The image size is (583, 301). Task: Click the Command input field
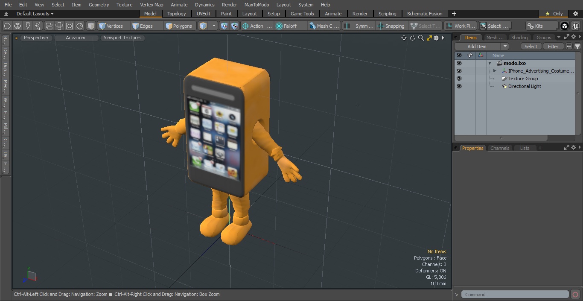[x=515, y=295]
